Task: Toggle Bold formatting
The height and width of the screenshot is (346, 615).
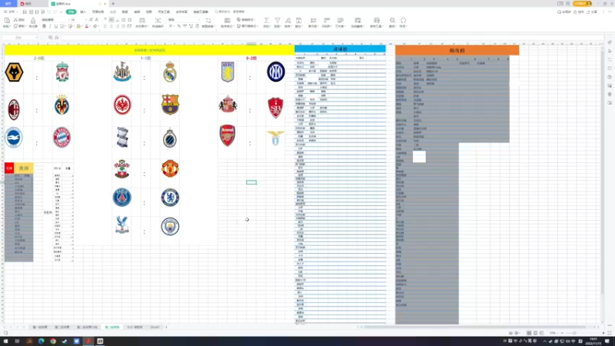Action: coord(44,26)
